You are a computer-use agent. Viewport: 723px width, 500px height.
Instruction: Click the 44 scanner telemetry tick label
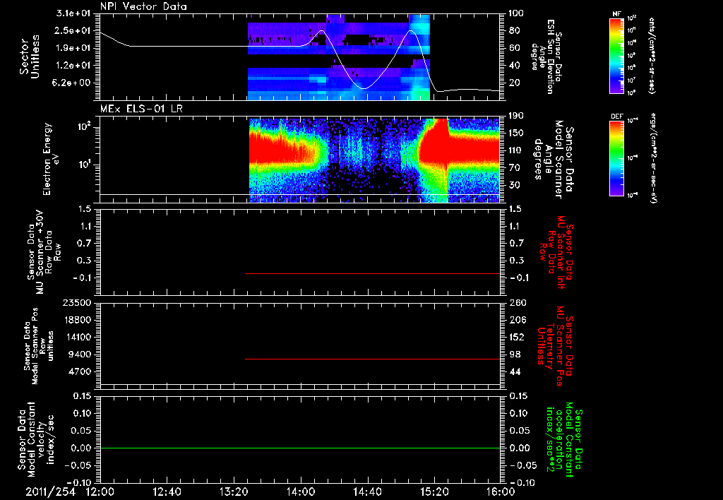pos(514,371)
